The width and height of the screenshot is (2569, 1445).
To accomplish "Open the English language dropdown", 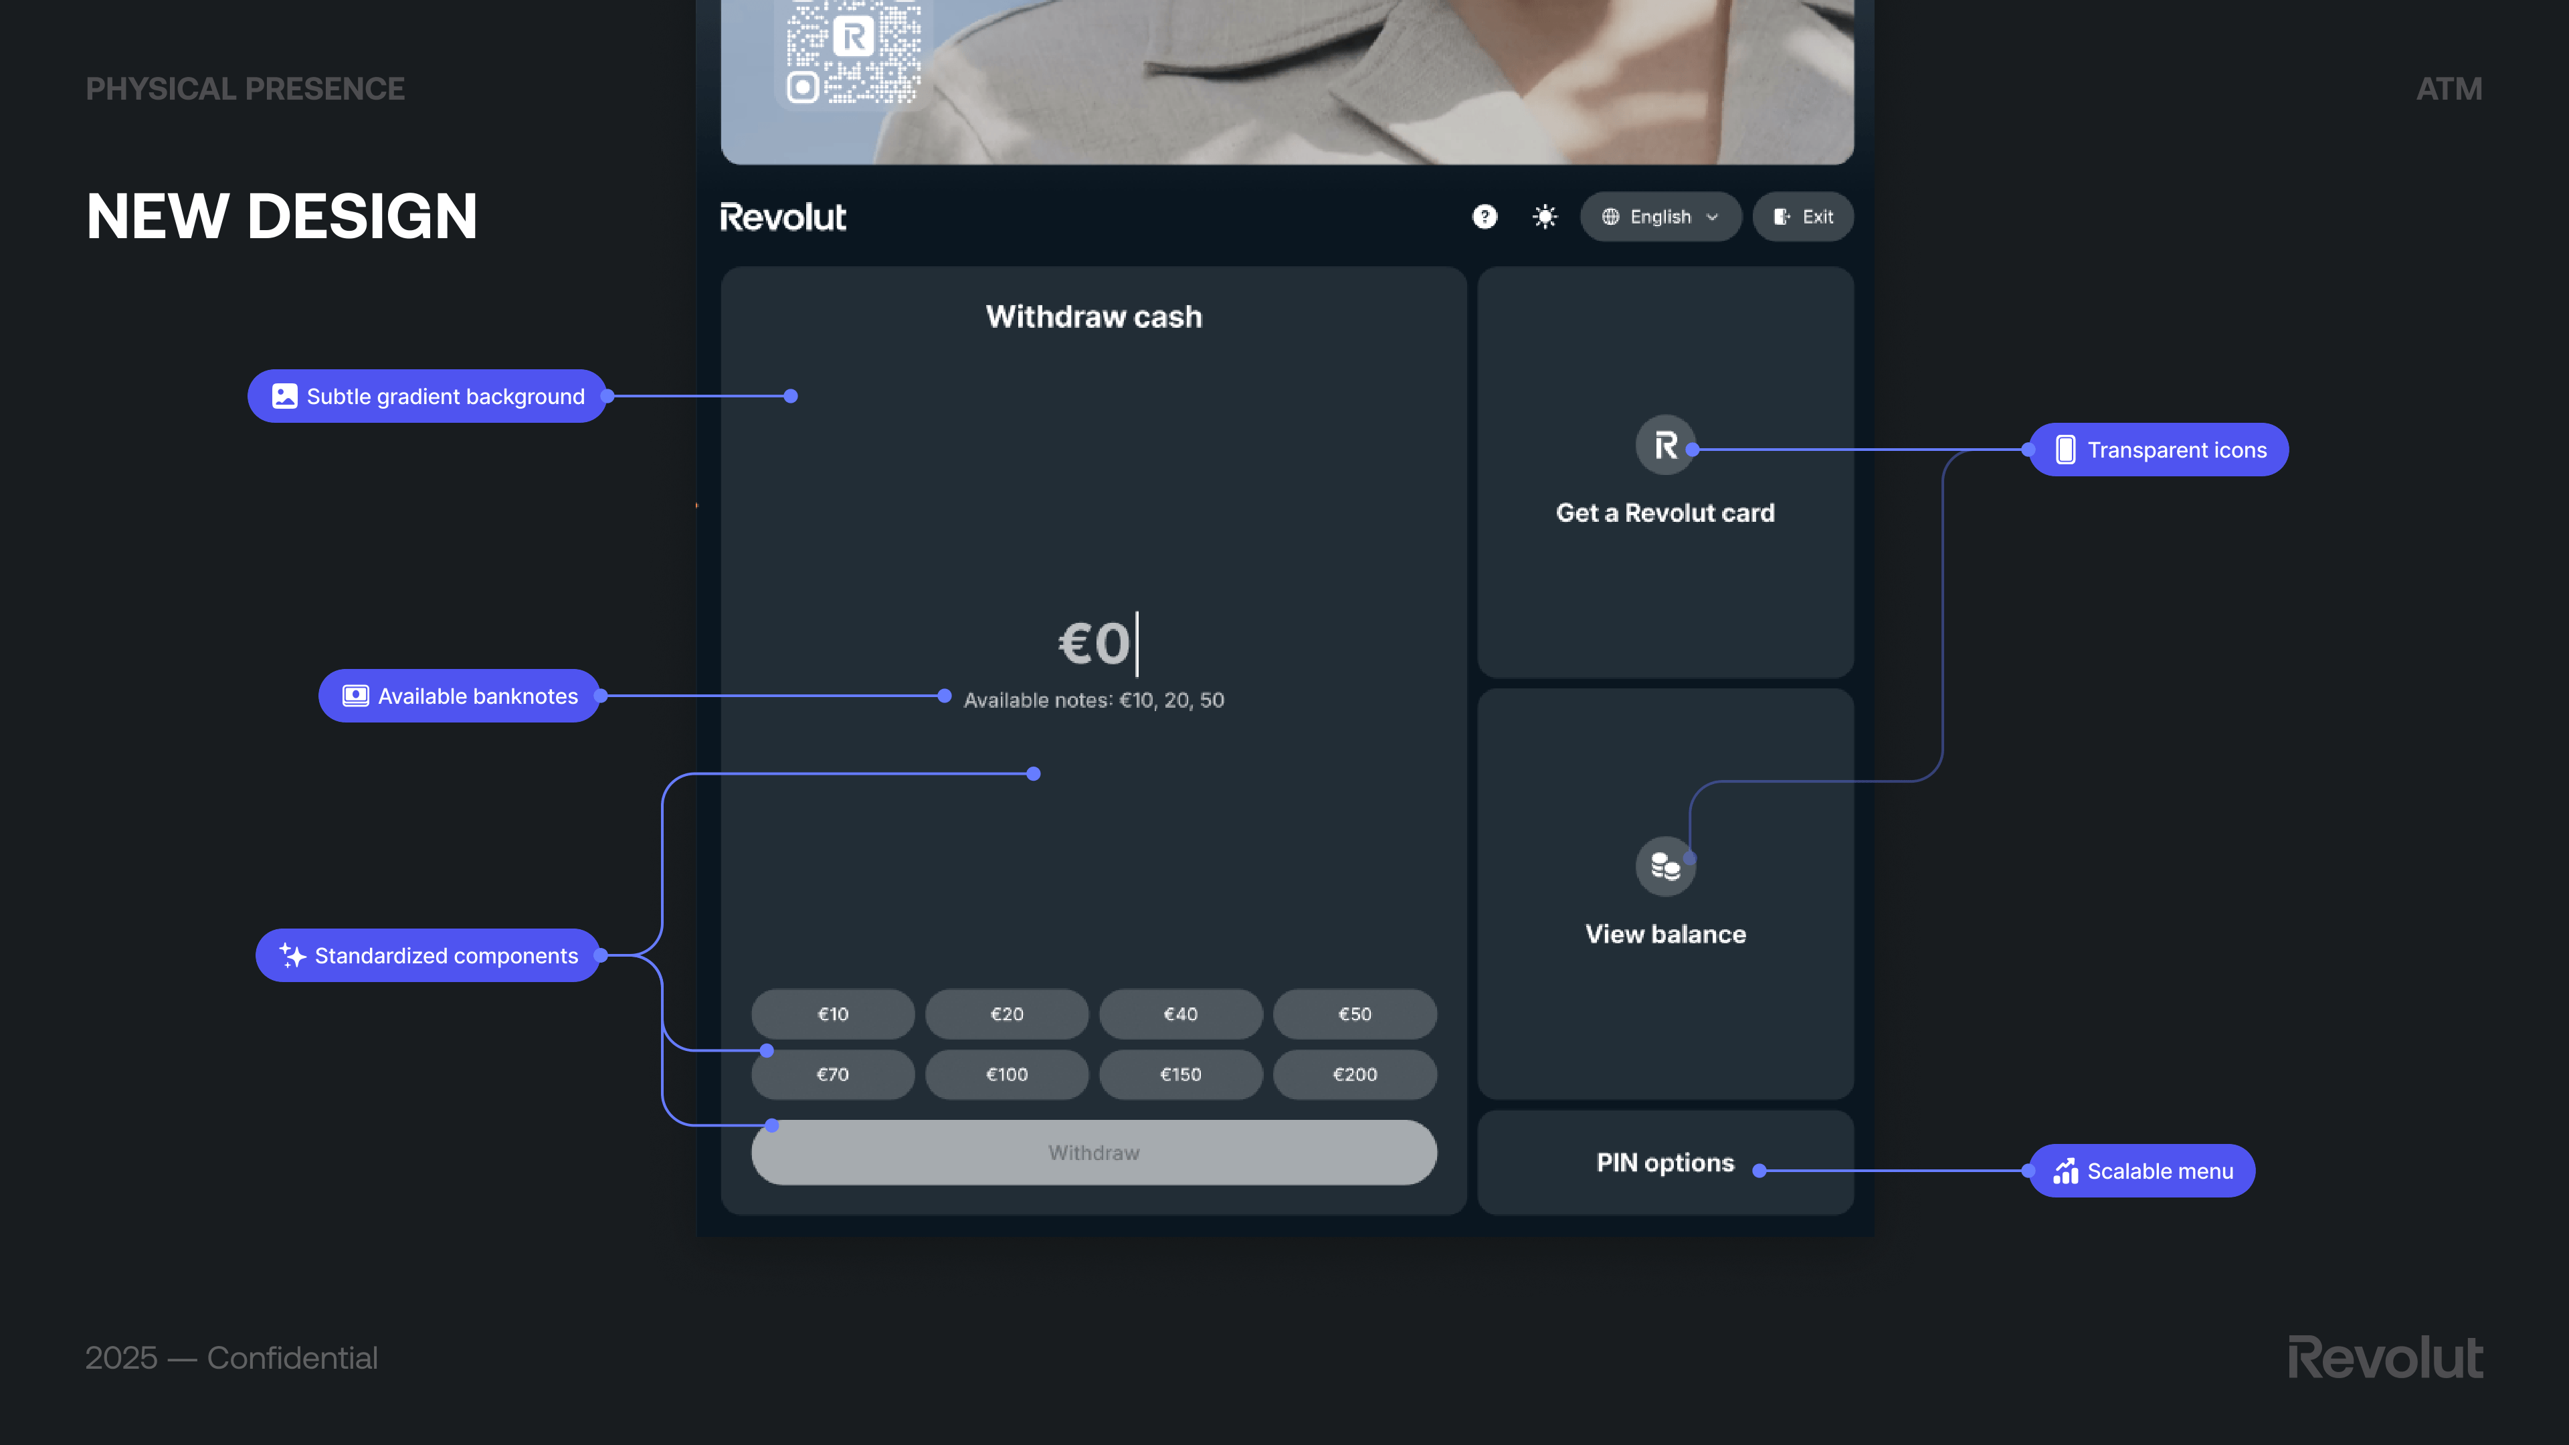I will 1659,216.
